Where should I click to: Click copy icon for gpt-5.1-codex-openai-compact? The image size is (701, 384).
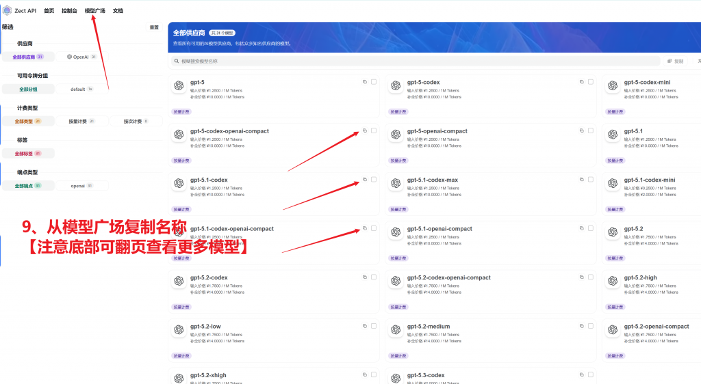pos(365,228)
